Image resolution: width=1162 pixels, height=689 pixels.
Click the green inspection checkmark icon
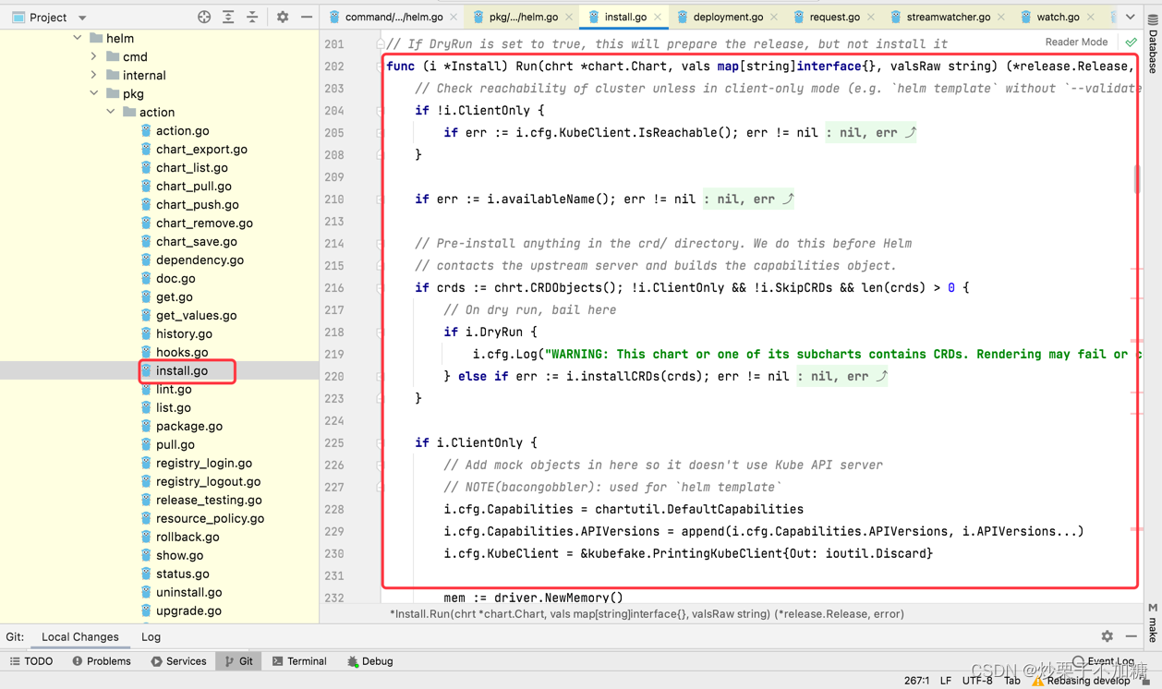coord(1131,42)
